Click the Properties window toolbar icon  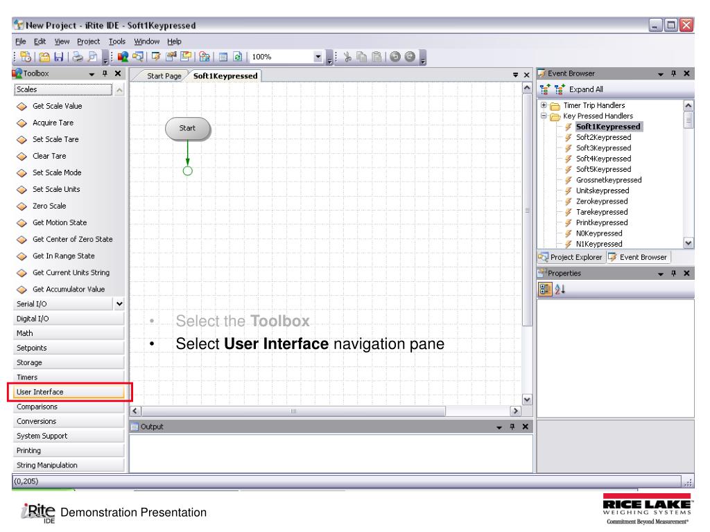coord(171,57)
